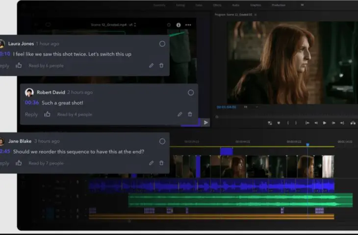Open the Scene 12_Graded.mp4 version dropdown
358x235 pixels.
click(135, 24)
